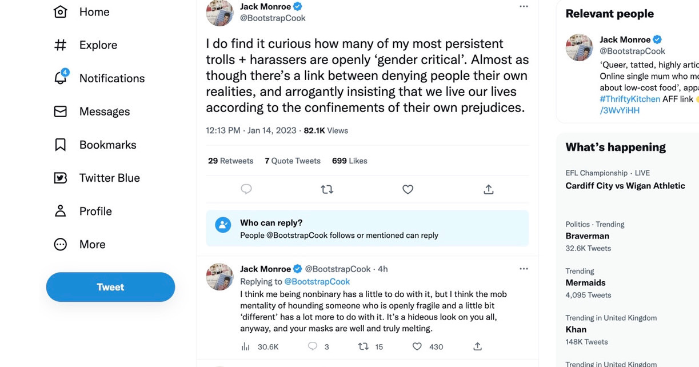The width and height of the screenshot is (699, 367).
Task: Open Messages from the sidebar
Action: pos(61,111)
